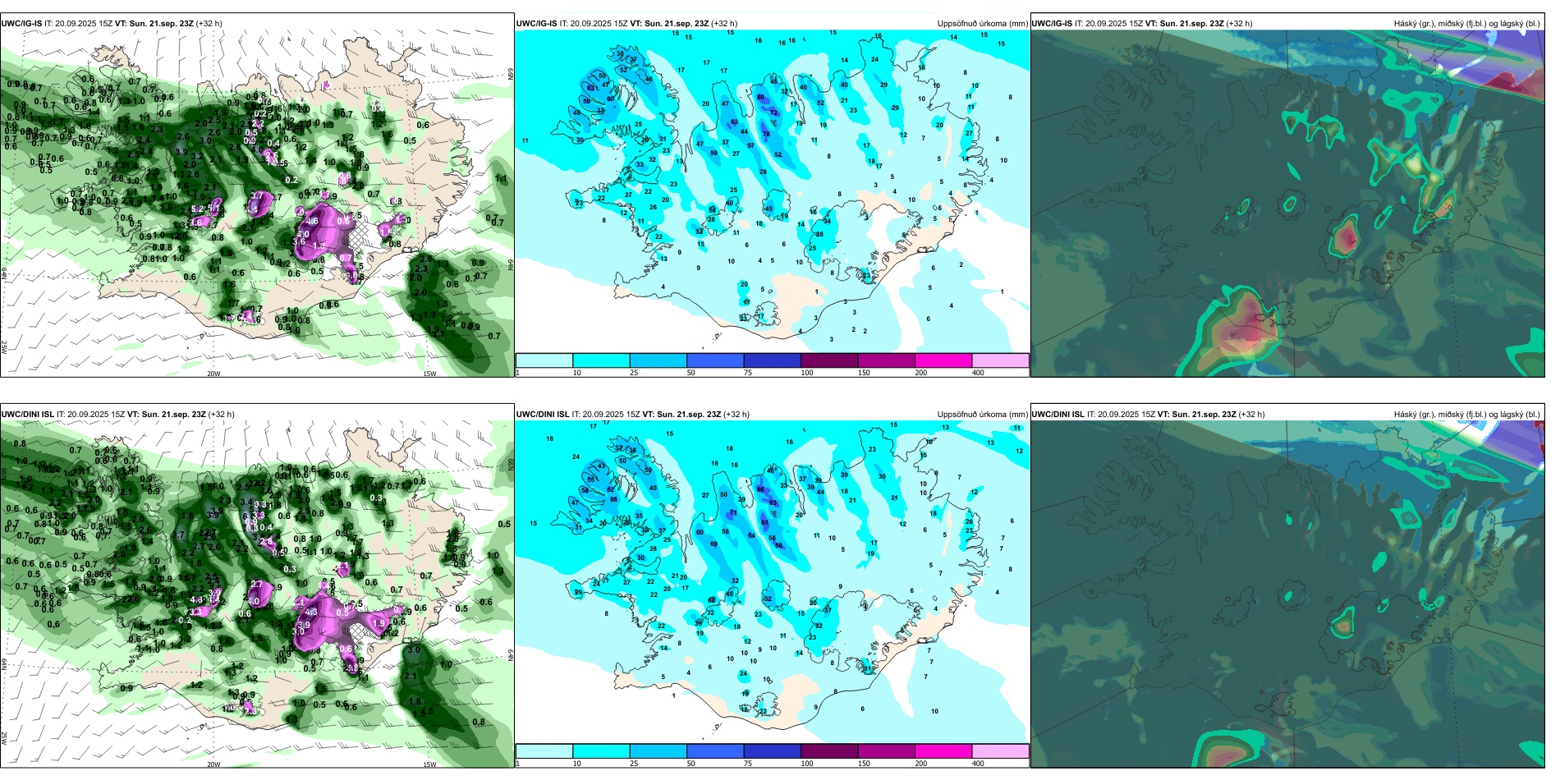Click the 20W longitude label on IG-IS wind map
Screen dimensions: 1560x780
coord(213,374)
